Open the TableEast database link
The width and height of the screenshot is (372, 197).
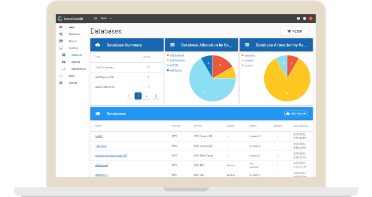tap(101, 146)
